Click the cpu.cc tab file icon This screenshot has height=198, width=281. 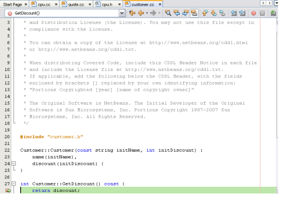(34, 4)
